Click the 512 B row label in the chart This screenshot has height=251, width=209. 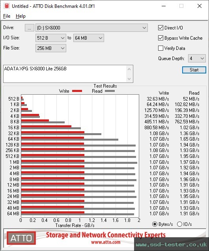click(x=14, y=99)
